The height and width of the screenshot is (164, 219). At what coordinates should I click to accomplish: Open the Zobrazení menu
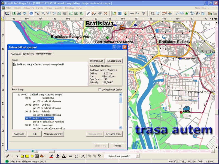click(29, 8)
